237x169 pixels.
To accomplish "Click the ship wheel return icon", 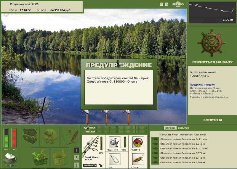I will click(x=212, y=43).
